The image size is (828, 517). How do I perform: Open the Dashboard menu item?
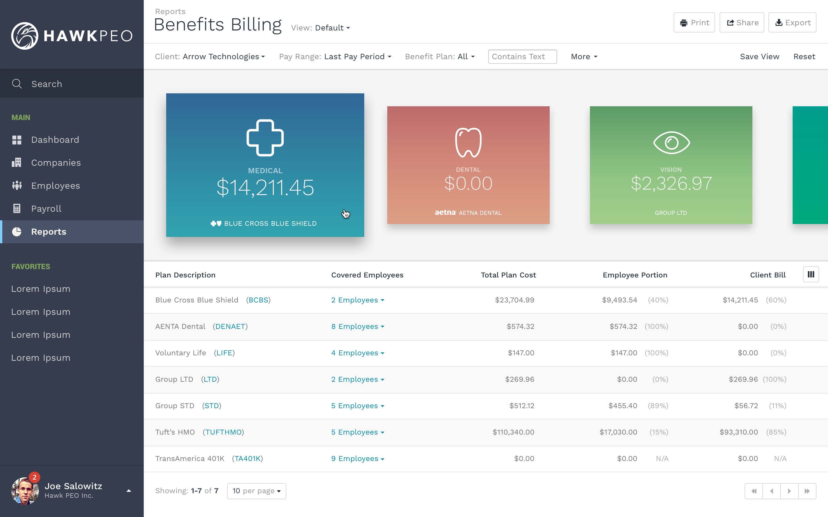(72, 140)
